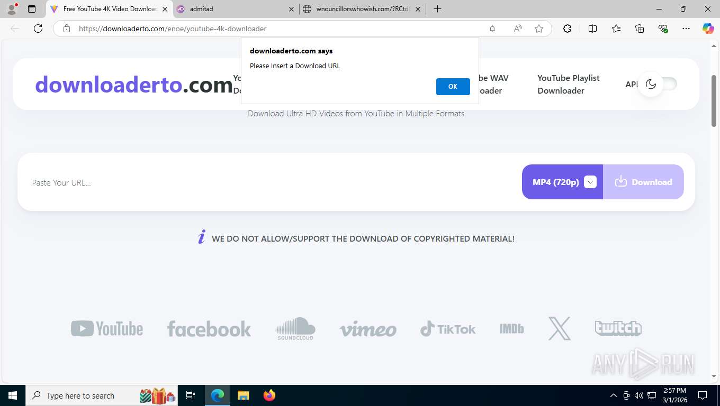The width and height of the screenshot is (720, 406).
Task: Click the purple info i icon
Action: point(201,237)
